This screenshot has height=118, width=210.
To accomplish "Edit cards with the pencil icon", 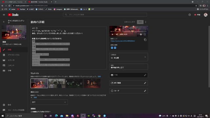I will point(145,91).
